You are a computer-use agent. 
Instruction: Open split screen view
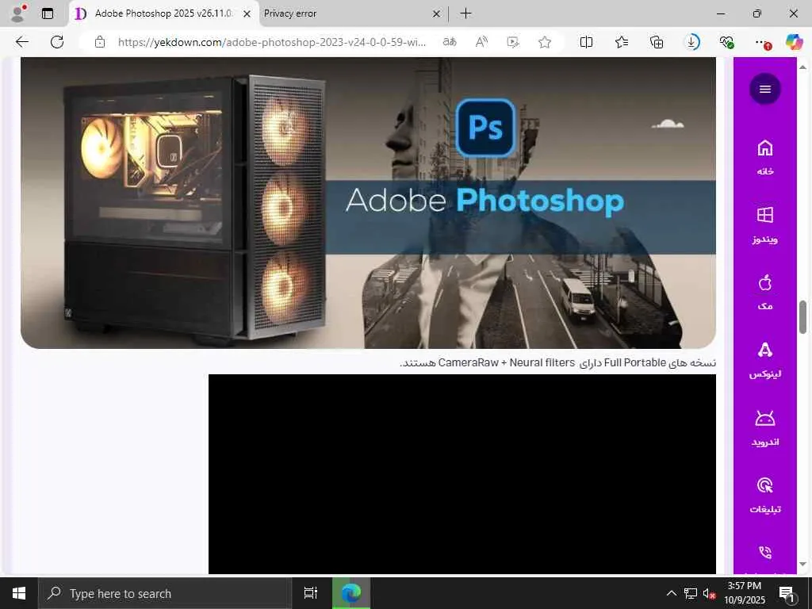click(x=586, y=42)
